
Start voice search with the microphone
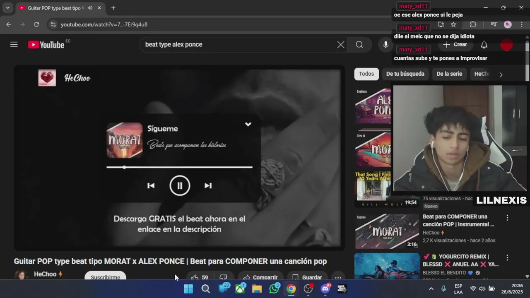pos(385,45)
